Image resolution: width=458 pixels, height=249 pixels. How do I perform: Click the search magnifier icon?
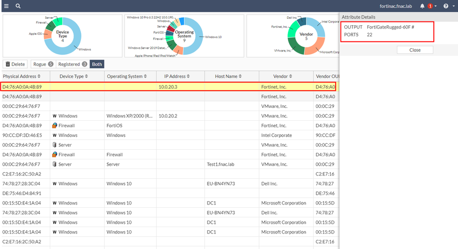pyautogui.click(x=18, y=6)
